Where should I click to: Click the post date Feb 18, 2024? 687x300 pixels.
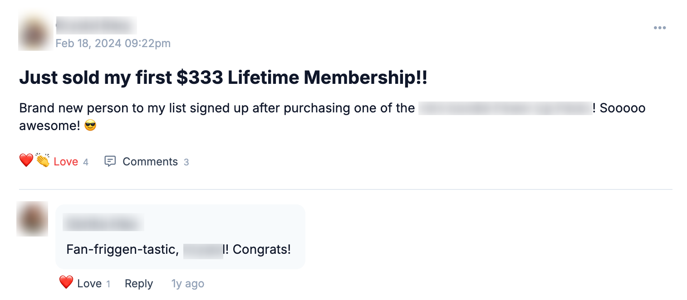[x=113, y=44]
